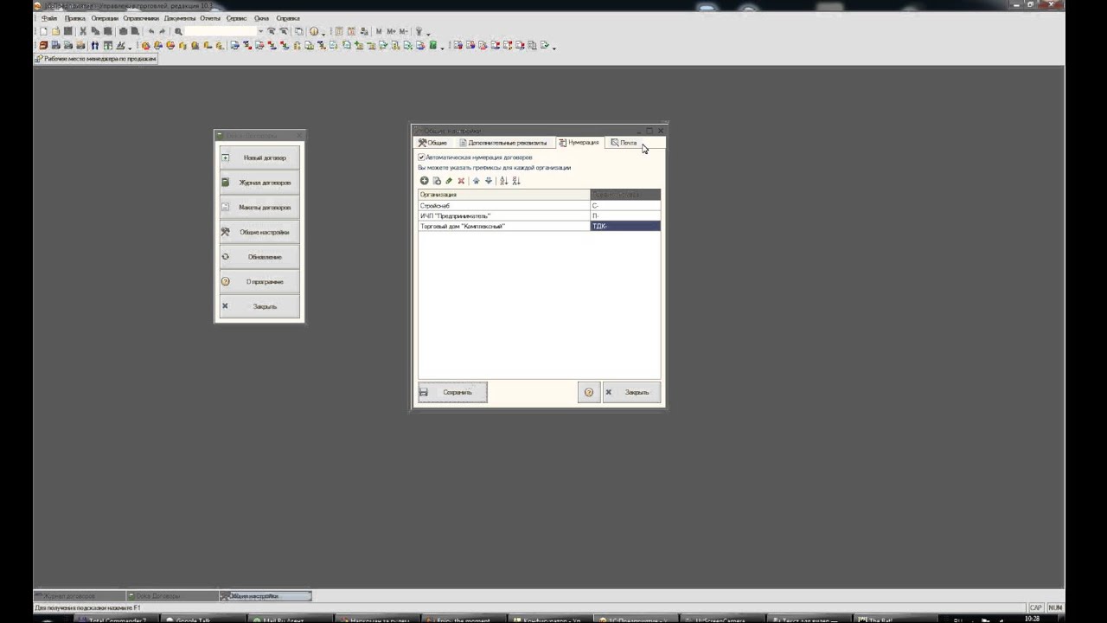Viewport: 1107px width, 623px height.
Task: Click the Закрыть button in the settings dialog
Action: [x=631, y=392]
